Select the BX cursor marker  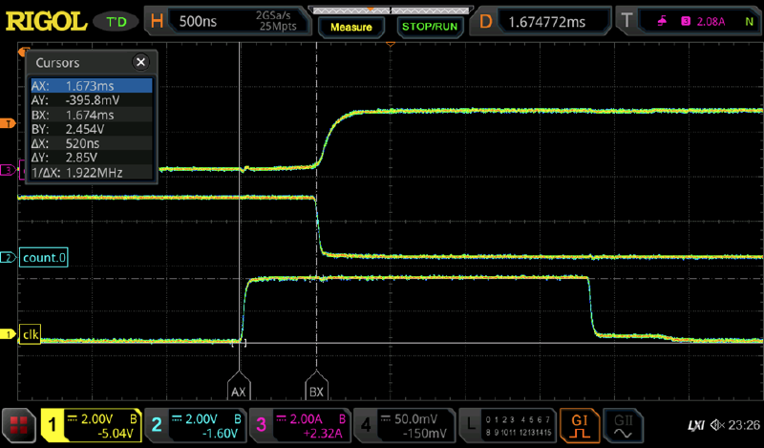(x=316, y=392)
